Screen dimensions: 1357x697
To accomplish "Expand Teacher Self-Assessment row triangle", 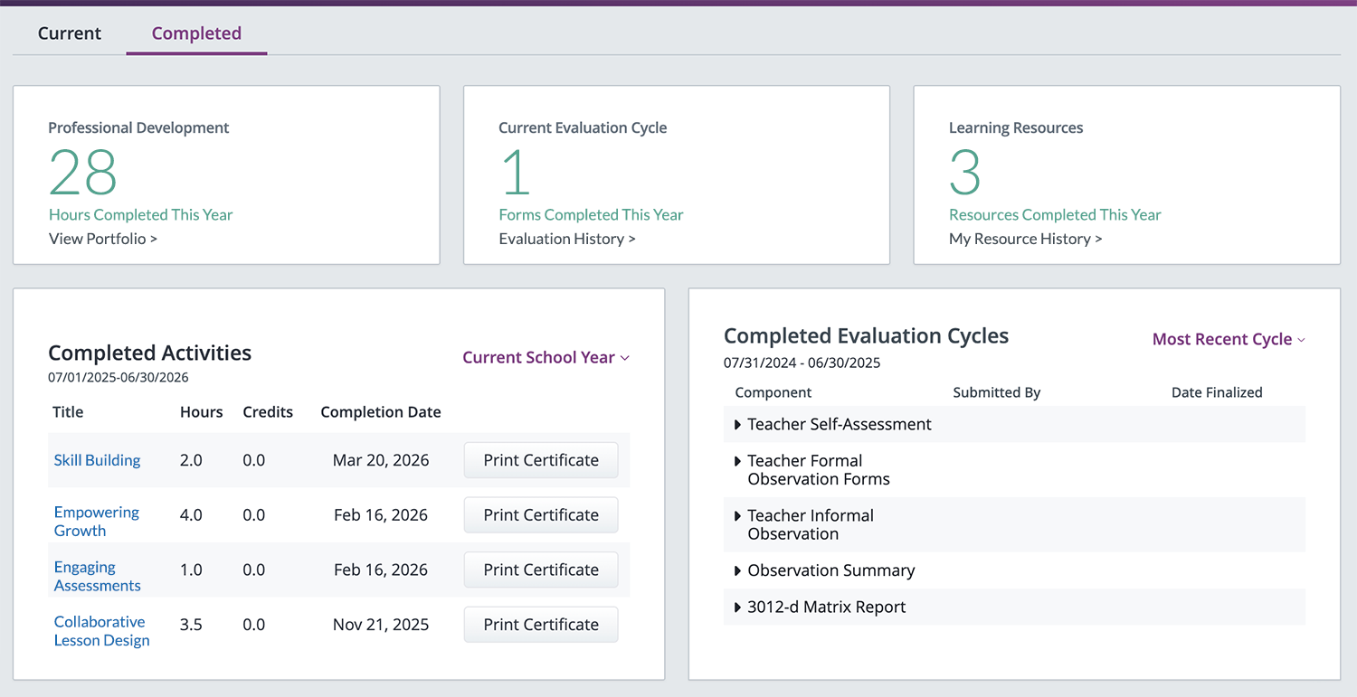I will pos(738,424).
